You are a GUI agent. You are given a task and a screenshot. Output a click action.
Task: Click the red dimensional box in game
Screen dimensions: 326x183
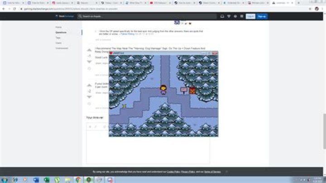click(192, 91)
